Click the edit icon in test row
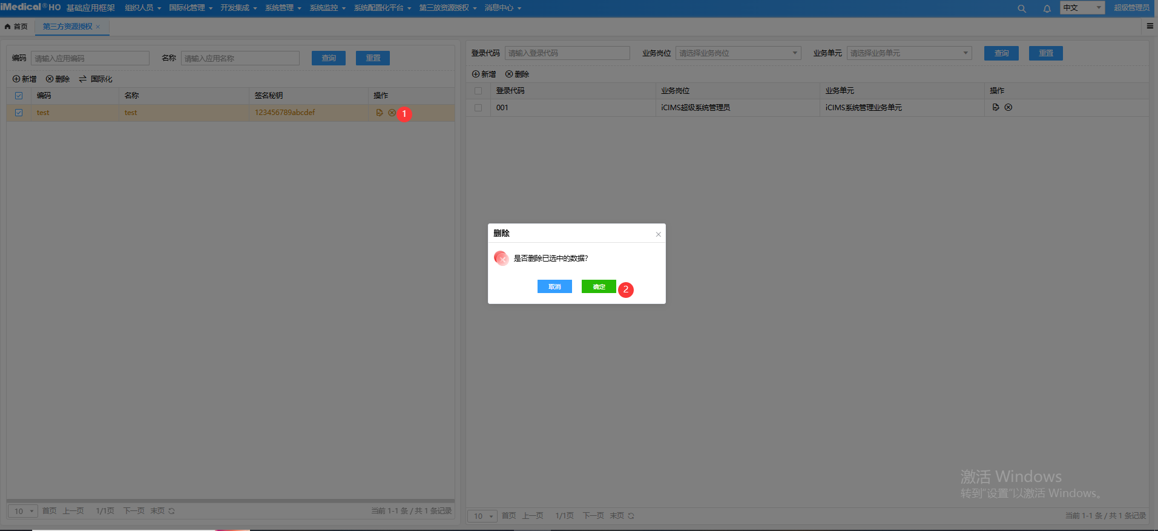Image resolution: width=1158 pixels, height=531 pixels. click(380, 113)
